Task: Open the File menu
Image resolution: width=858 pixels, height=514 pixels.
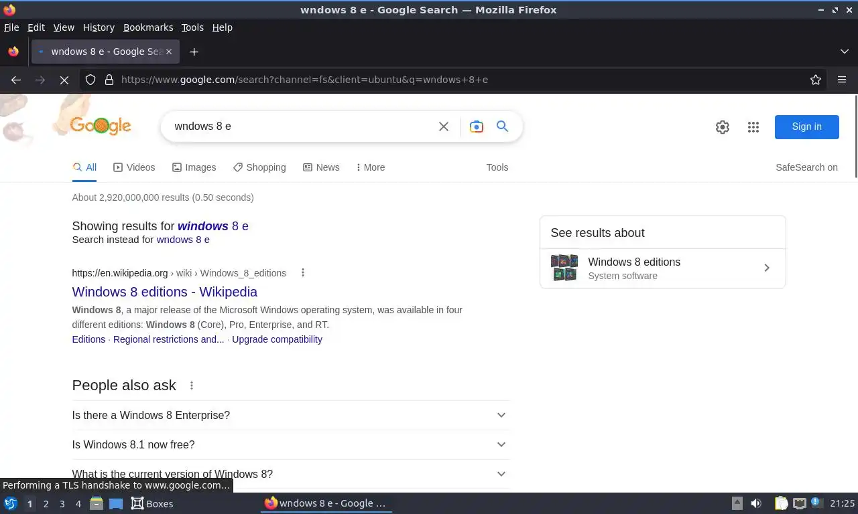Action: click(11, 27)
